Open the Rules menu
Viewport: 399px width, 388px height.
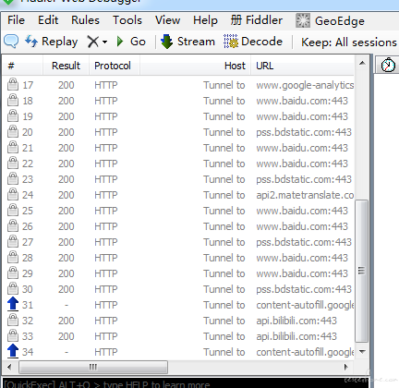click(x=85, y=20)
